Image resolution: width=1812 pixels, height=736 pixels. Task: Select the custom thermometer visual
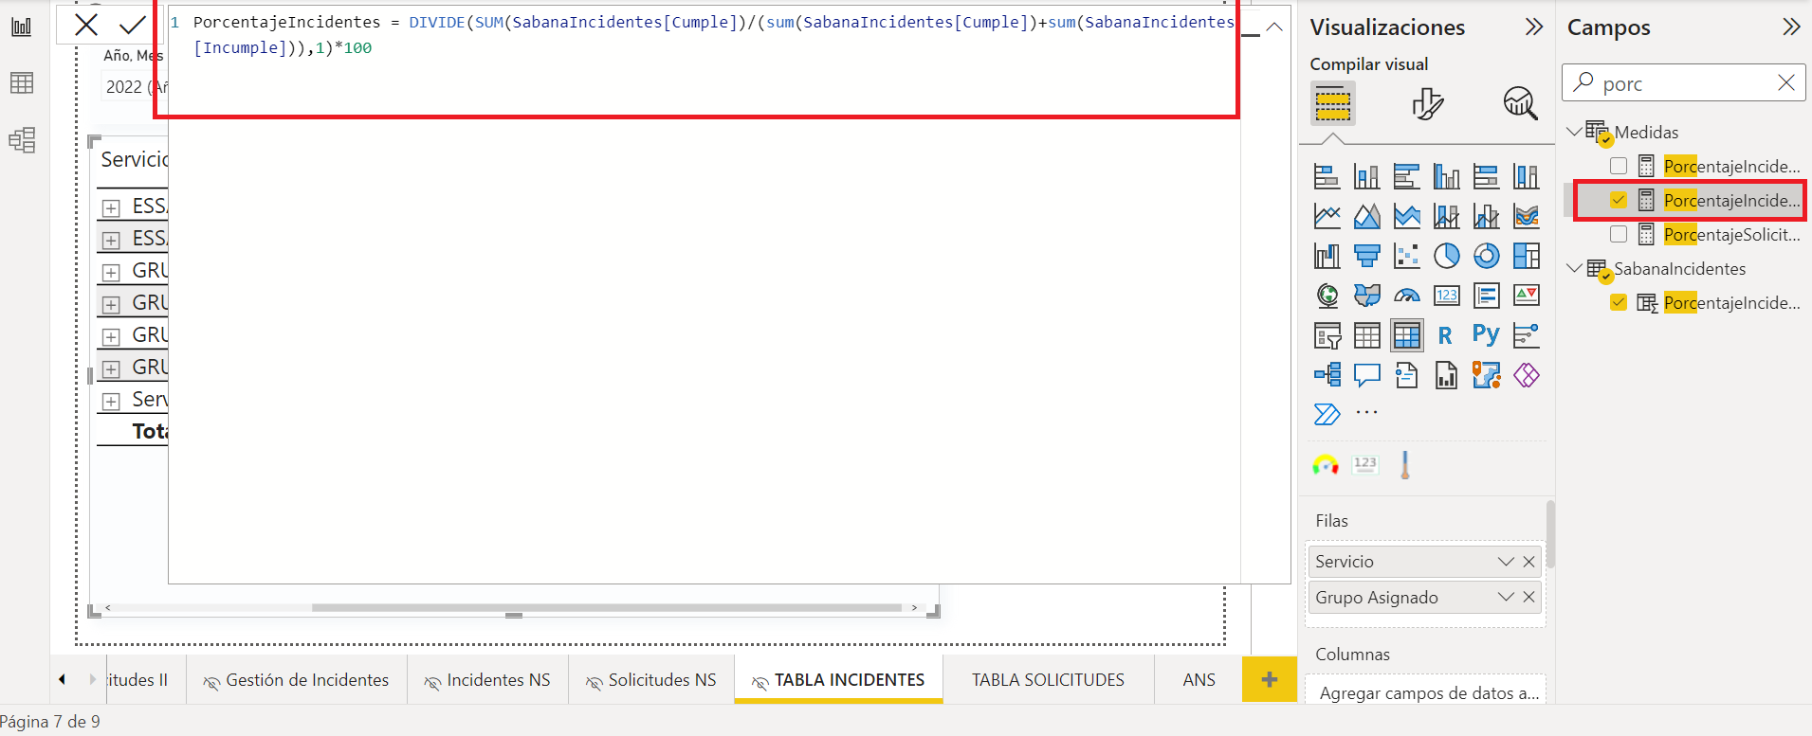pyautogui.click(x=1405, y=464)
